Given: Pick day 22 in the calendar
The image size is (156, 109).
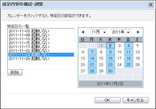Looking at the screenshot, I should coord(101,64).
